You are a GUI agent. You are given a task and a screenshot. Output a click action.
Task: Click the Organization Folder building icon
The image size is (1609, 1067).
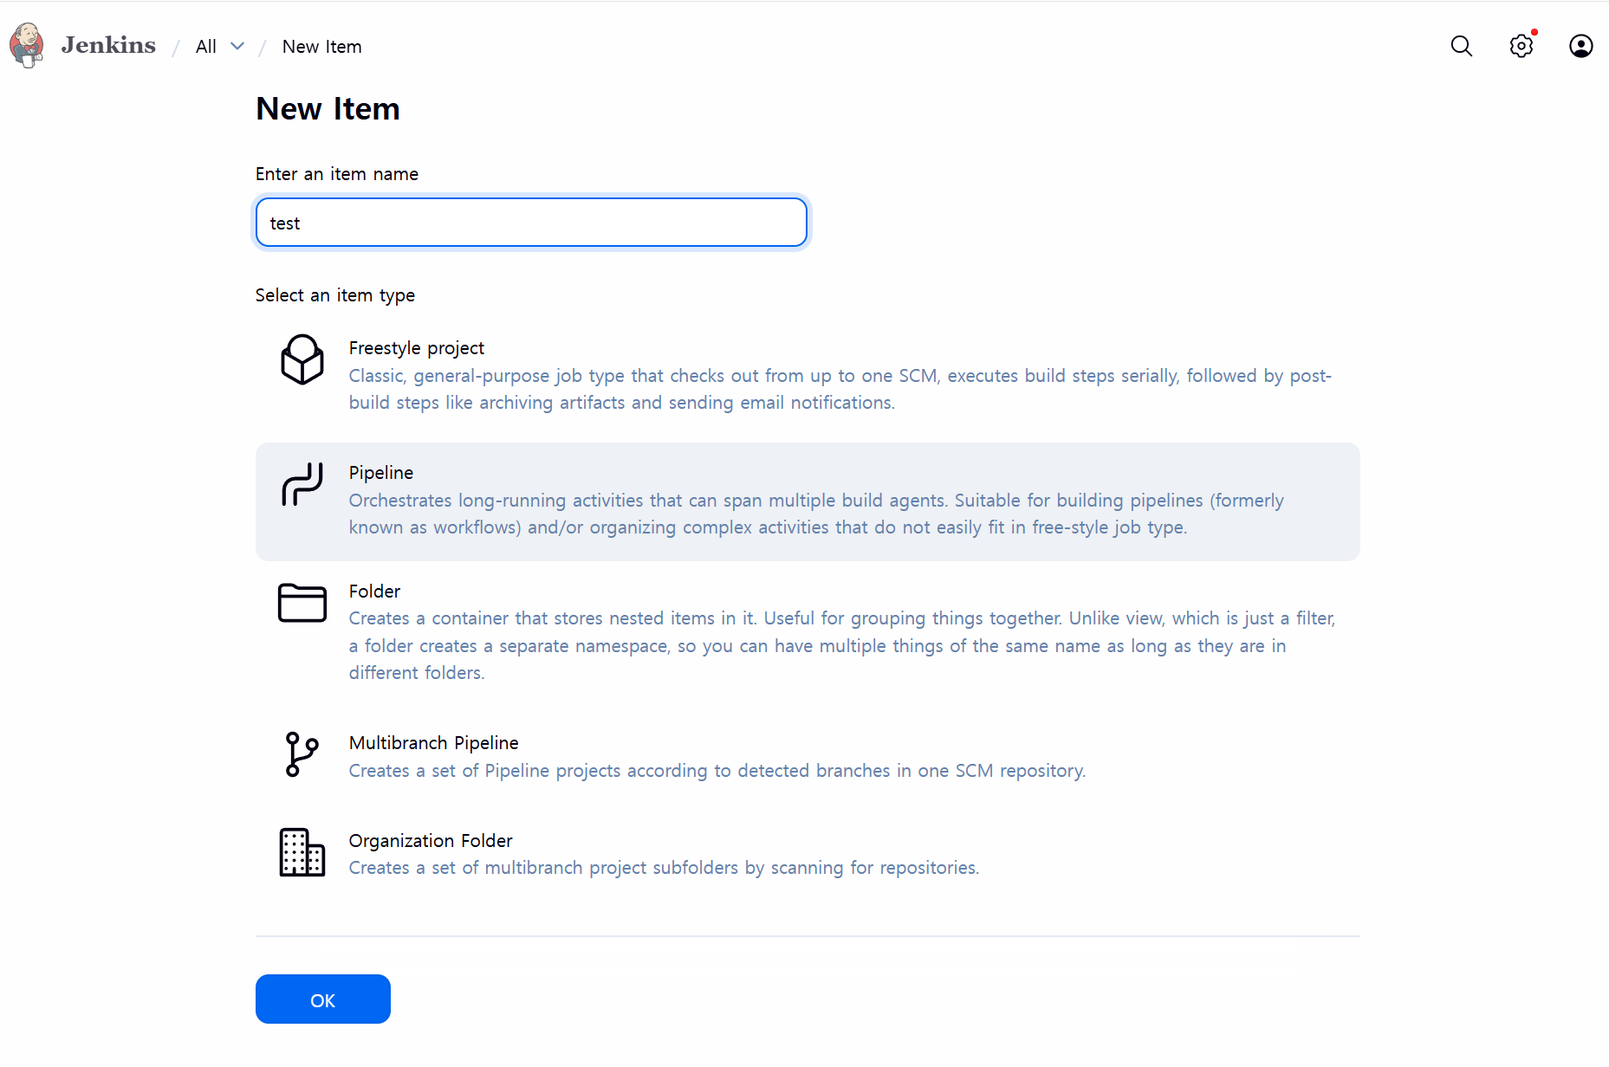(302, 852)
